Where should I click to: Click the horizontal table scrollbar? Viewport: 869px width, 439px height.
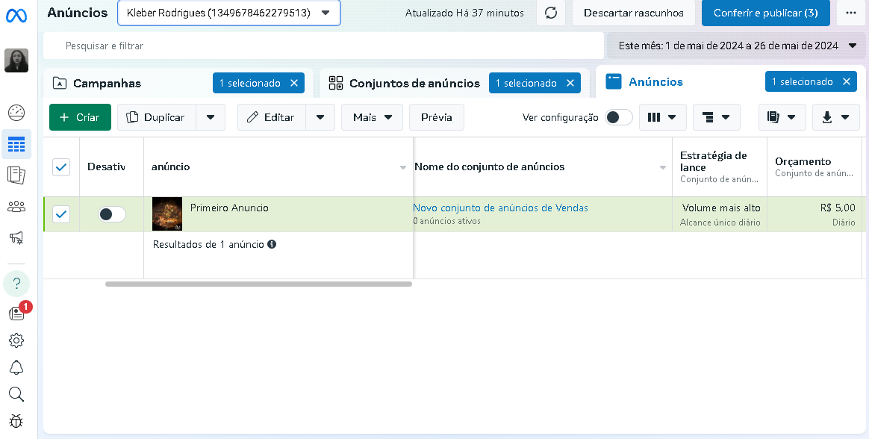[x=258, y=284]
